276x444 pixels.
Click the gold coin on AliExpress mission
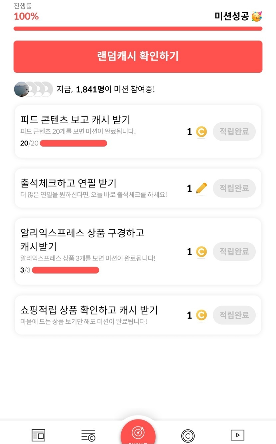[201, 252]
